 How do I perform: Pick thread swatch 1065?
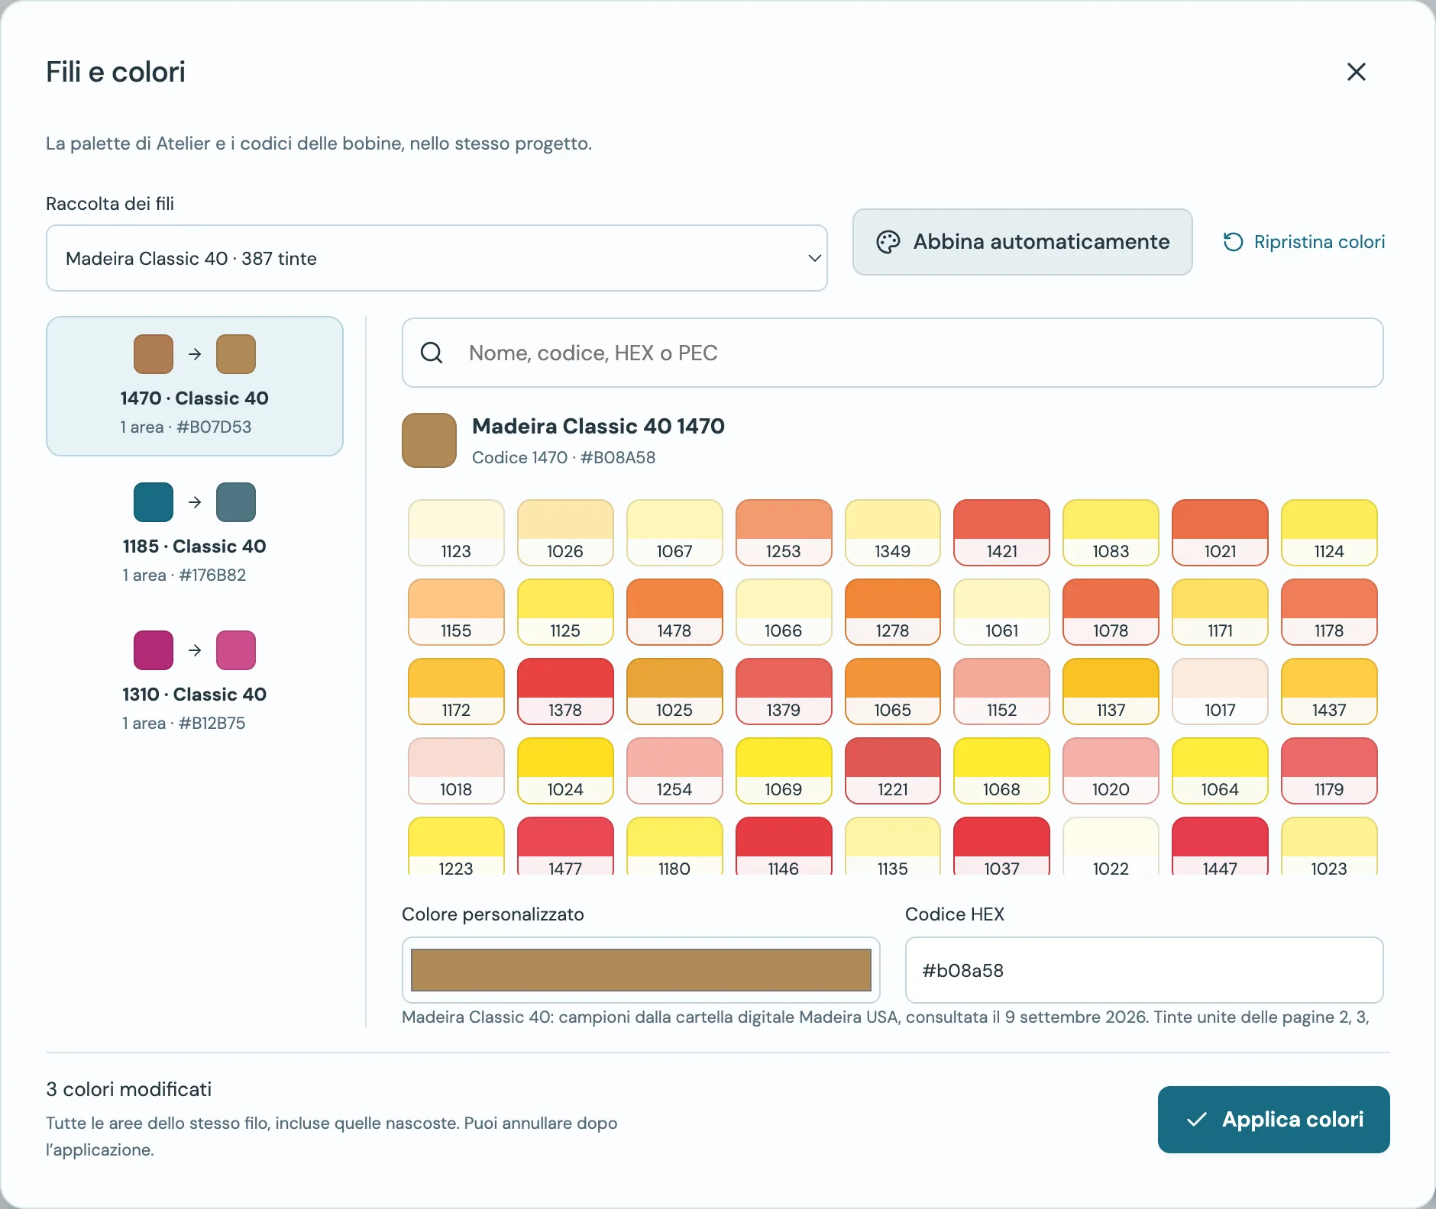893,692
